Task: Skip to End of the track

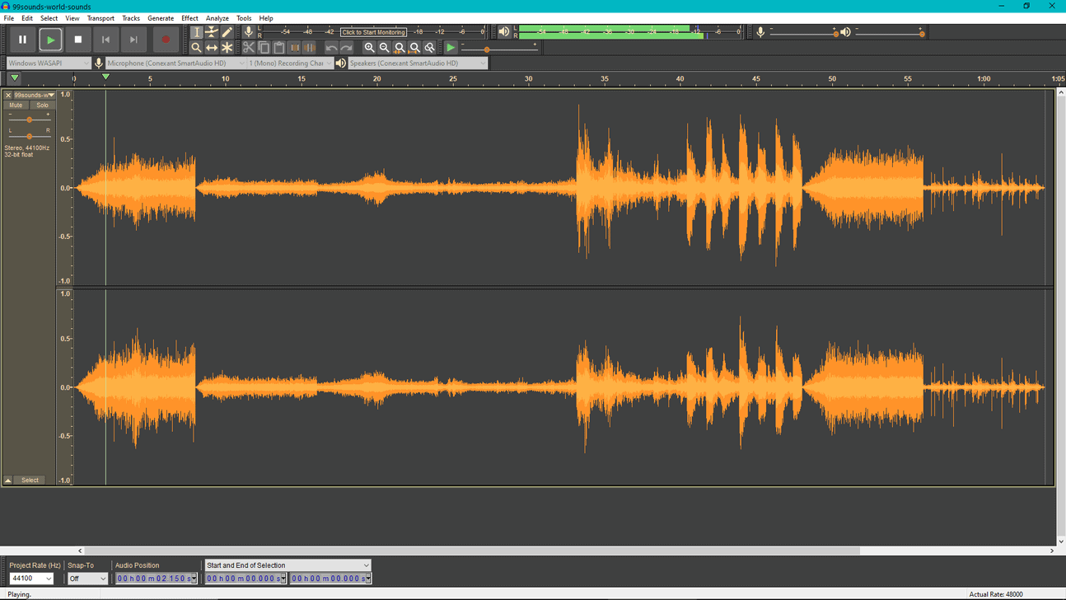Action: click(x=133, y=40)
